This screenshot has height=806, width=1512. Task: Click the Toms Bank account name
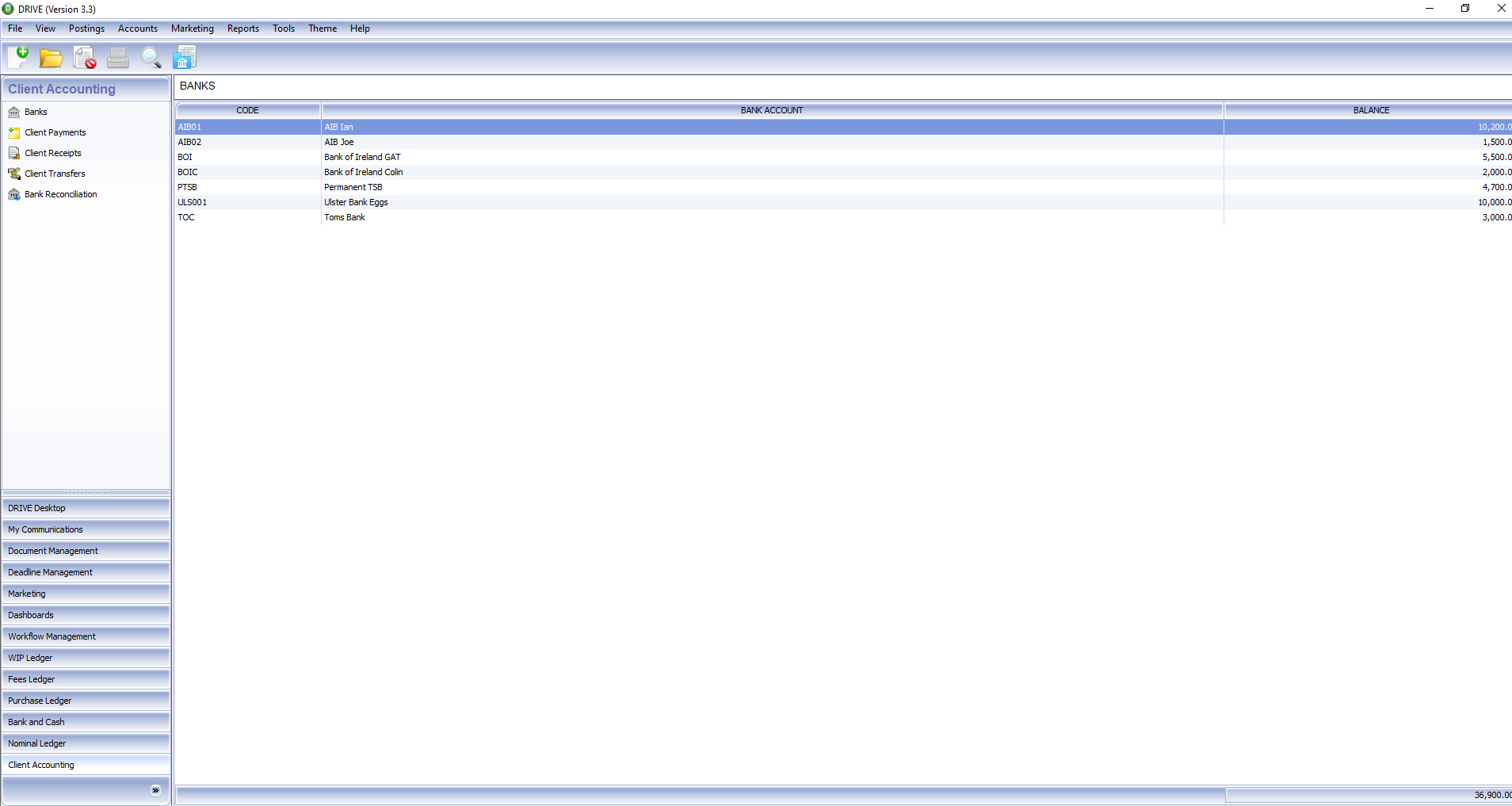click(345, 217)
